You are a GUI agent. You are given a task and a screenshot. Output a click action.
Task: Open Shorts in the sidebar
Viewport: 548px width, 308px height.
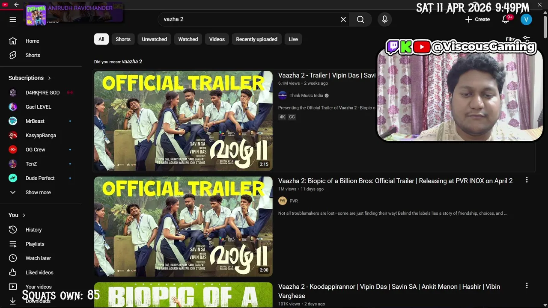tap(41, 55)
